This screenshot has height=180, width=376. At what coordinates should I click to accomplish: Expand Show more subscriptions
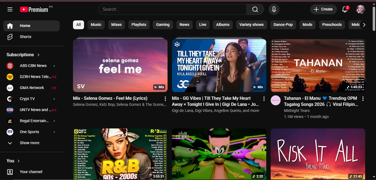[x=32, y=143]
